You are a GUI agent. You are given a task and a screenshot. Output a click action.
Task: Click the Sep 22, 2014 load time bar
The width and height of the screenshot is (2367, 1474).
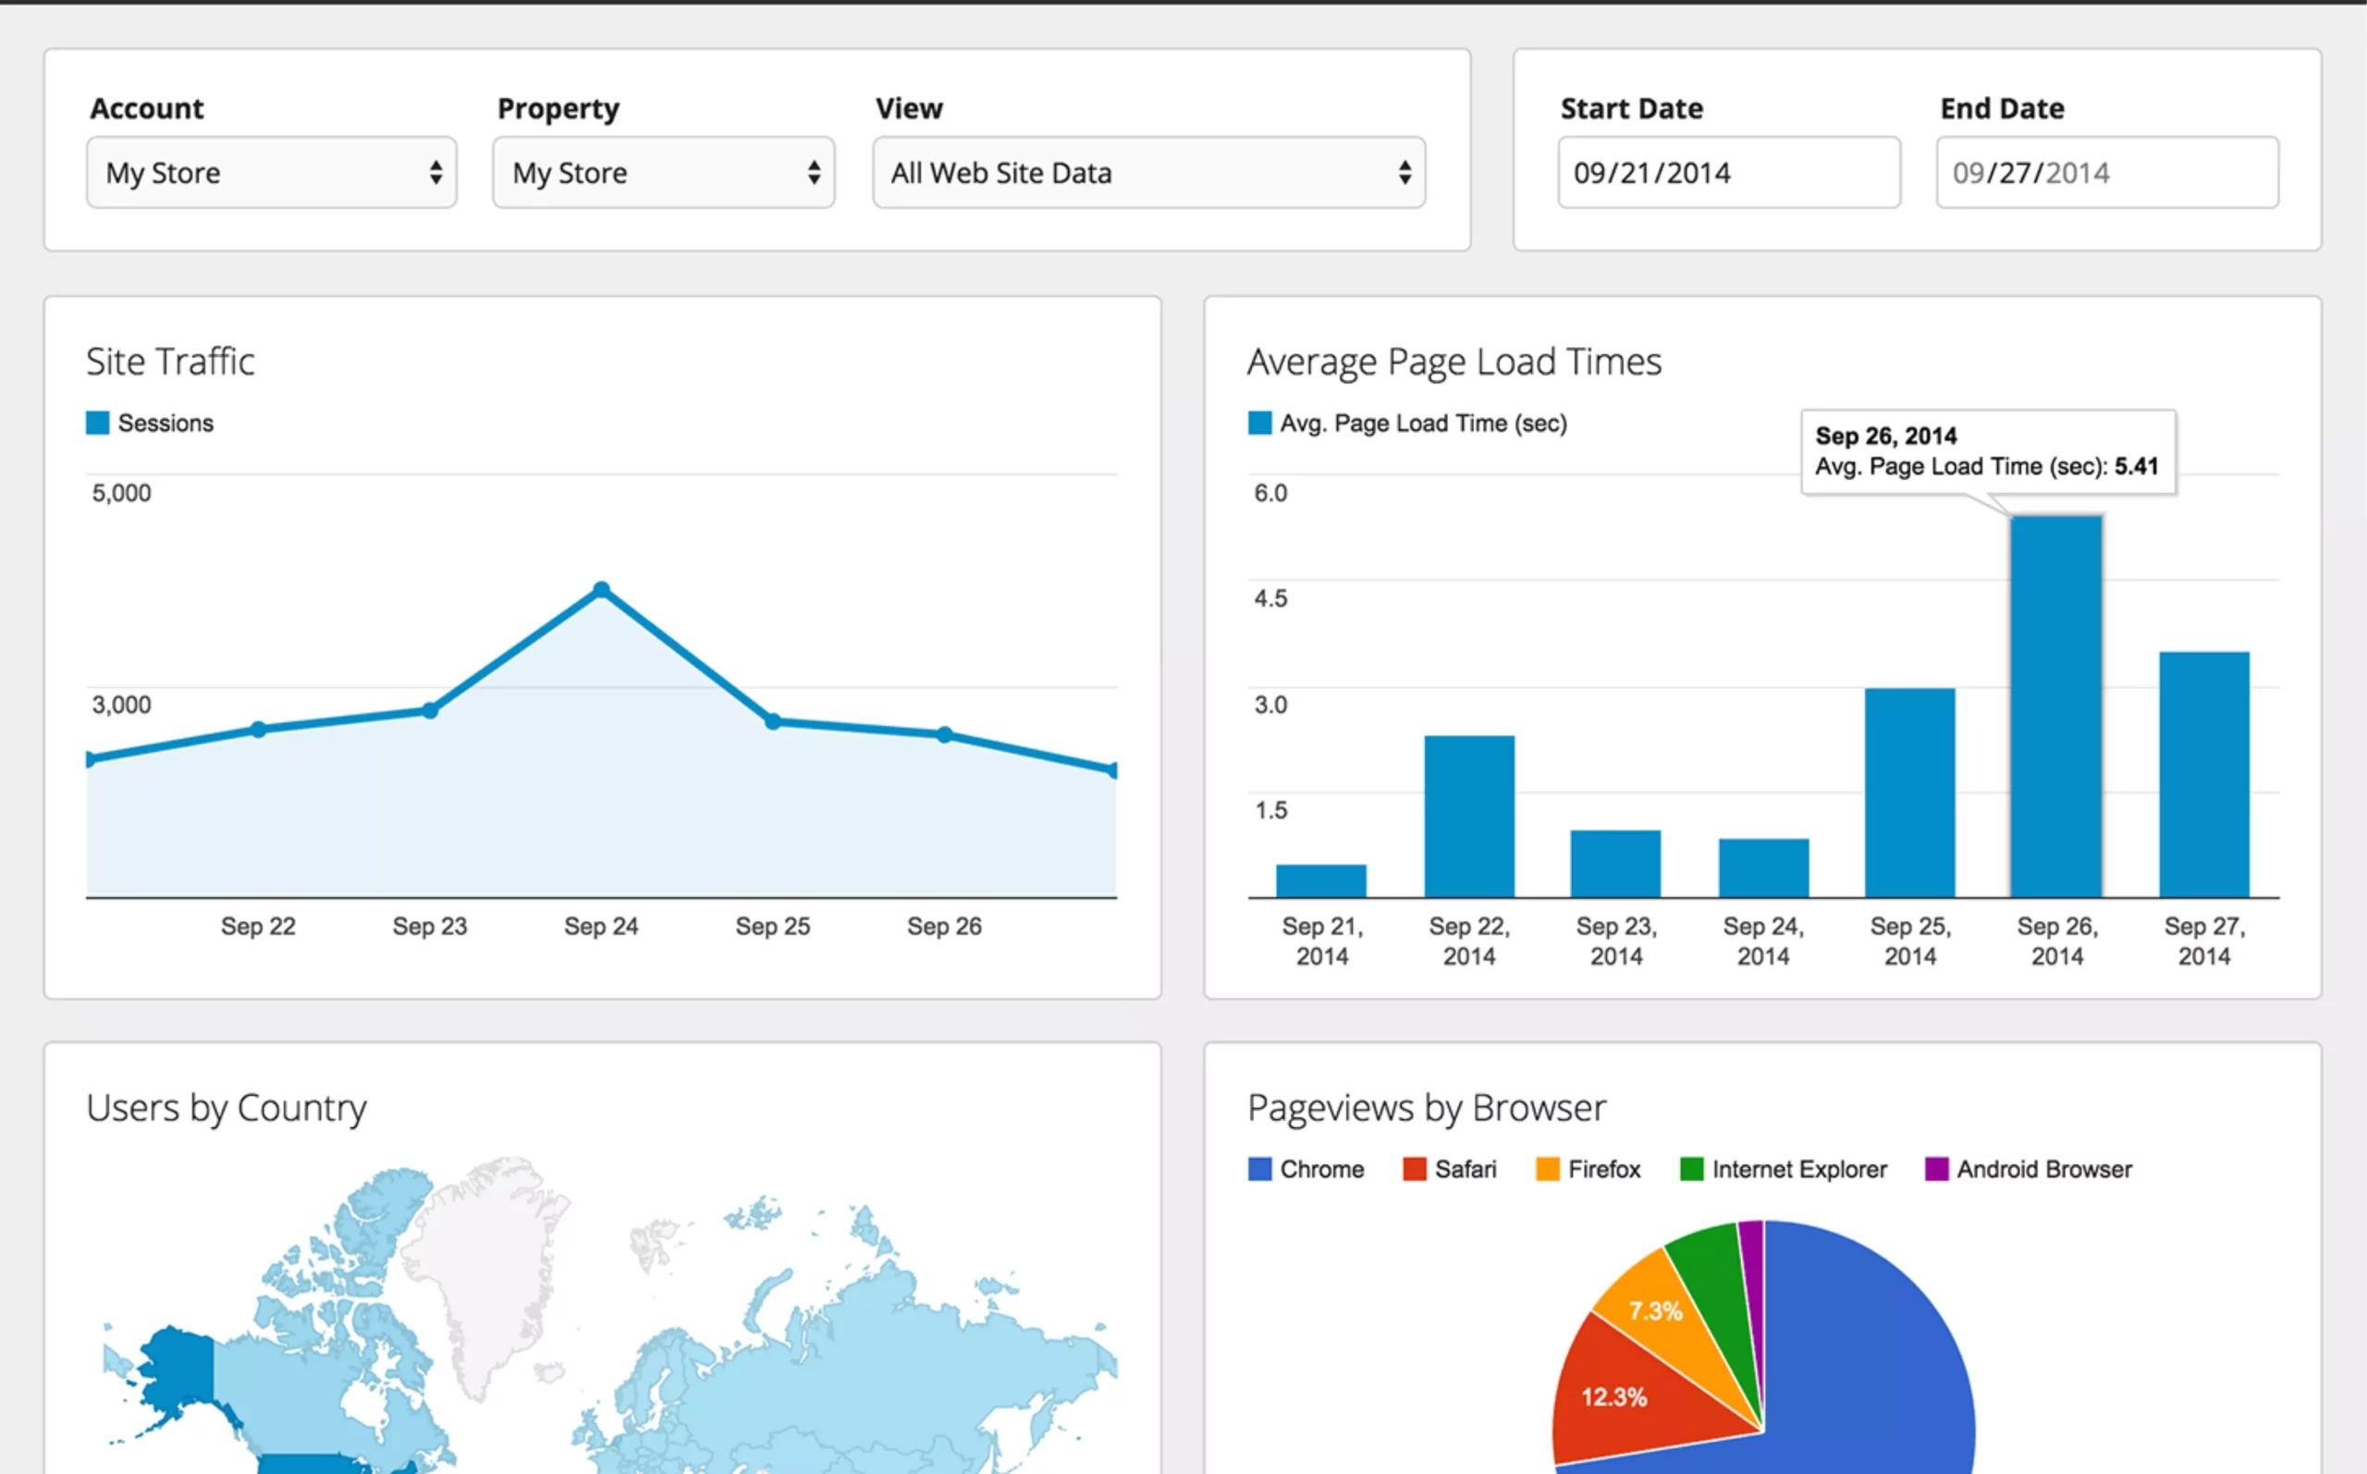[1468, 816]
